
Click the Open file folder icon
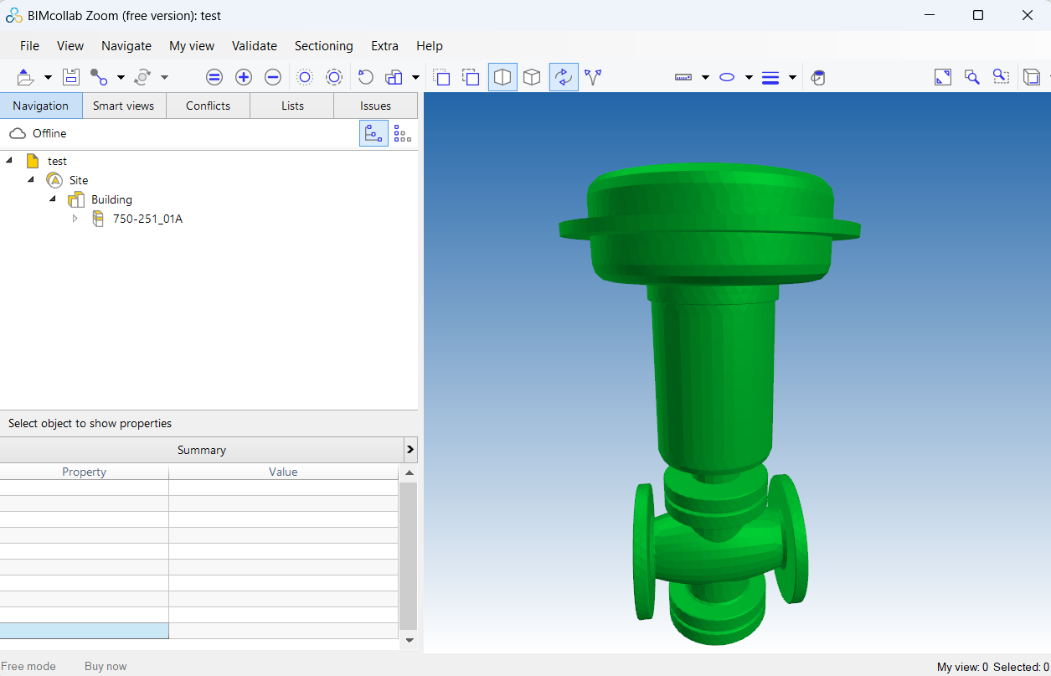coord(26,77)
